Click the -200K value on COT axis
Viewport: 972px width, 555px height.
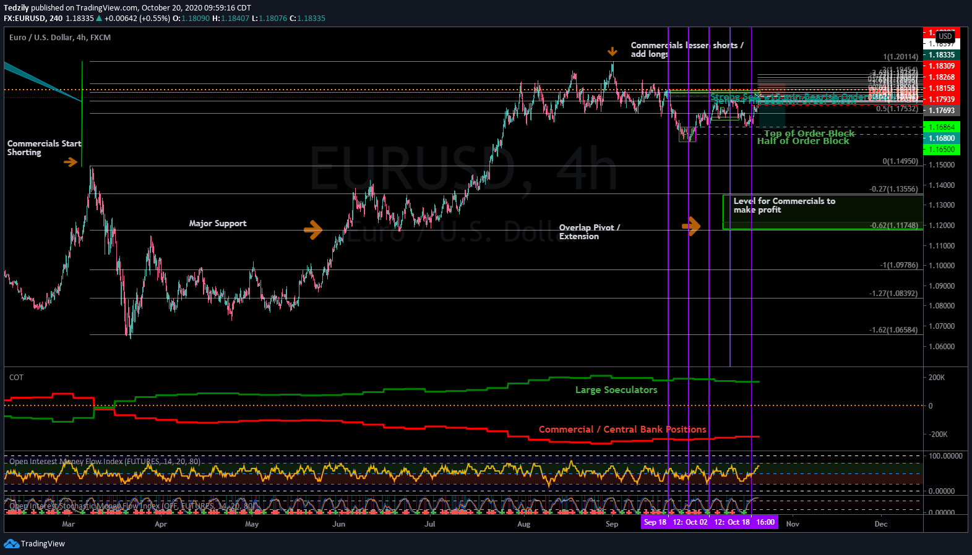click(x=938, y=434)
